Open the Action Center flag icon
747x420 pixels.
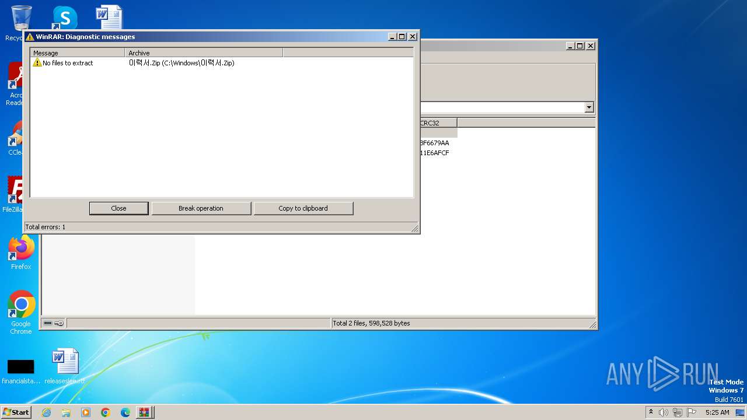pos(692,412)
